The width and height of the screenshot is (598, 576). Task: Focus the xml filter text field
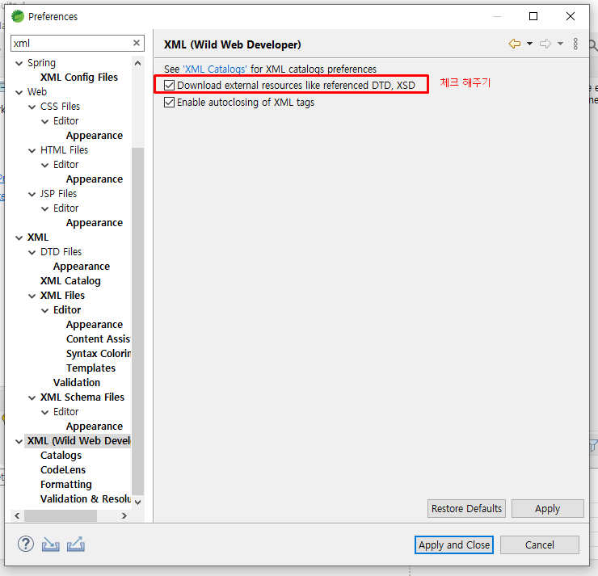tap(71, 43)
